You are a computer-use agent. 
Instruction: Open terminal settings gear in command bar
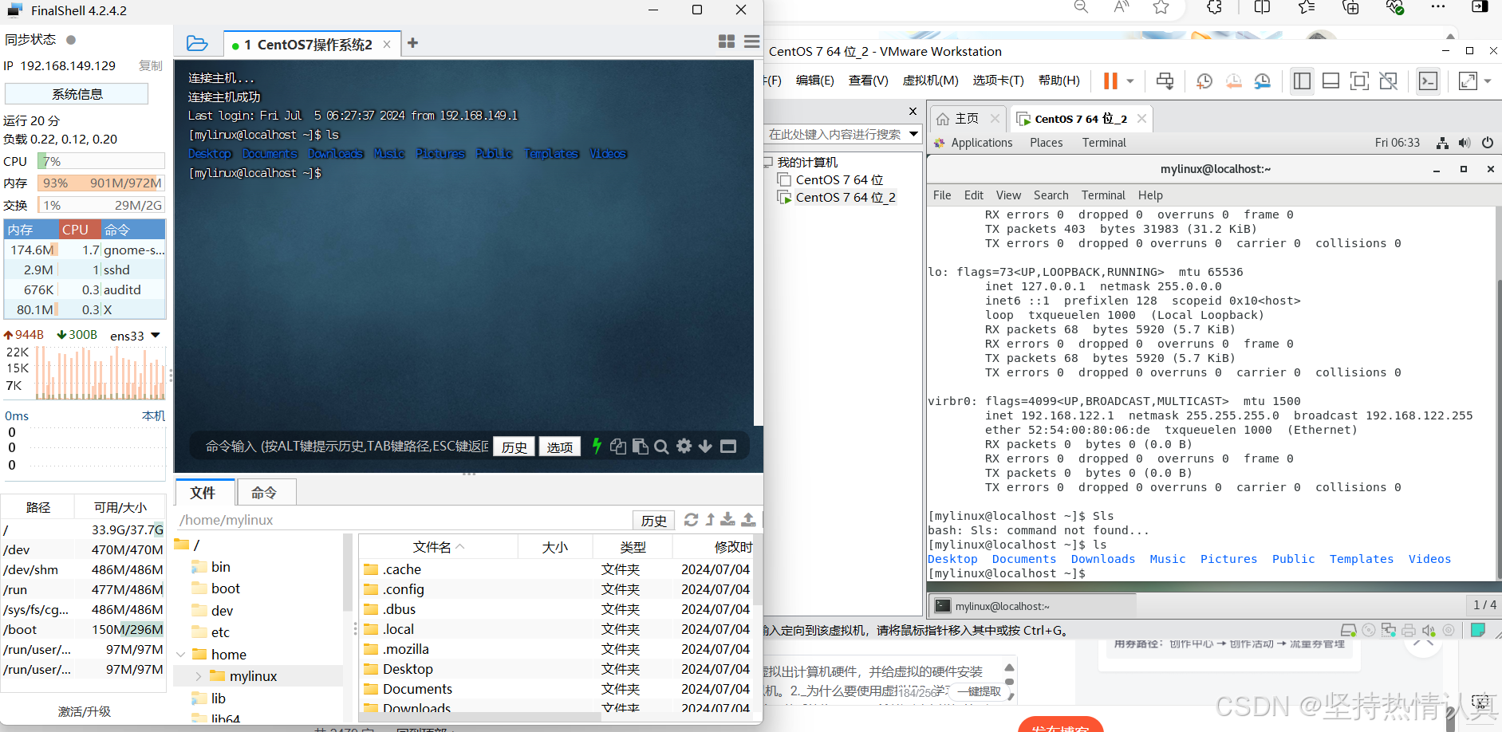click(x=684, y=446)
